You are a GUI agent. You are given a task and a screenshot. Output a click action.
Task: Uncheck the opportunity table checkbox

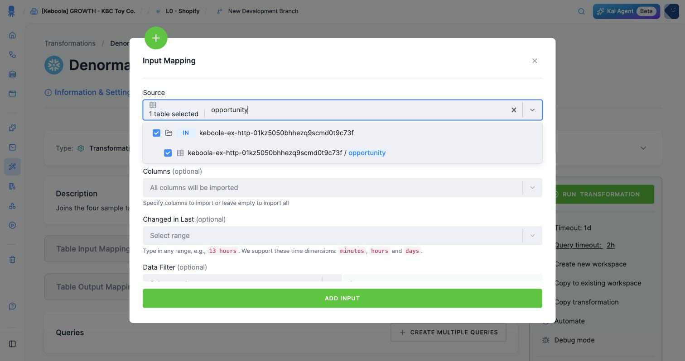tap(168, 153)
